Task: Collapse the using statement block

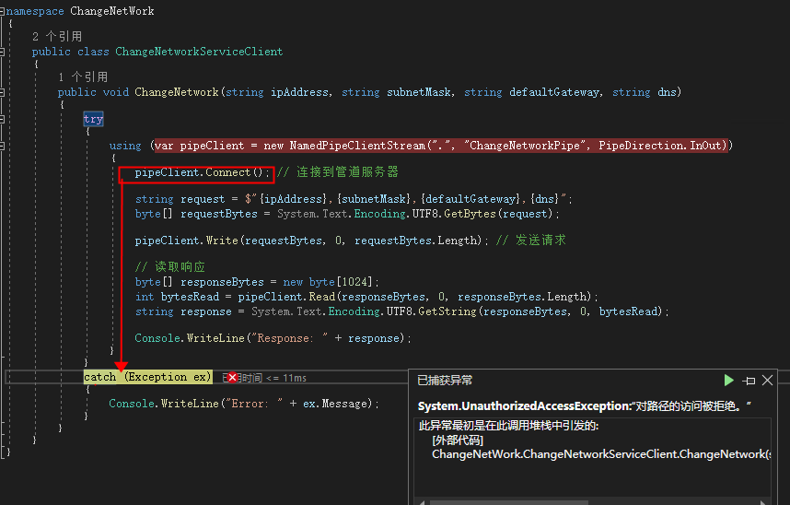Action: point(2,147)
